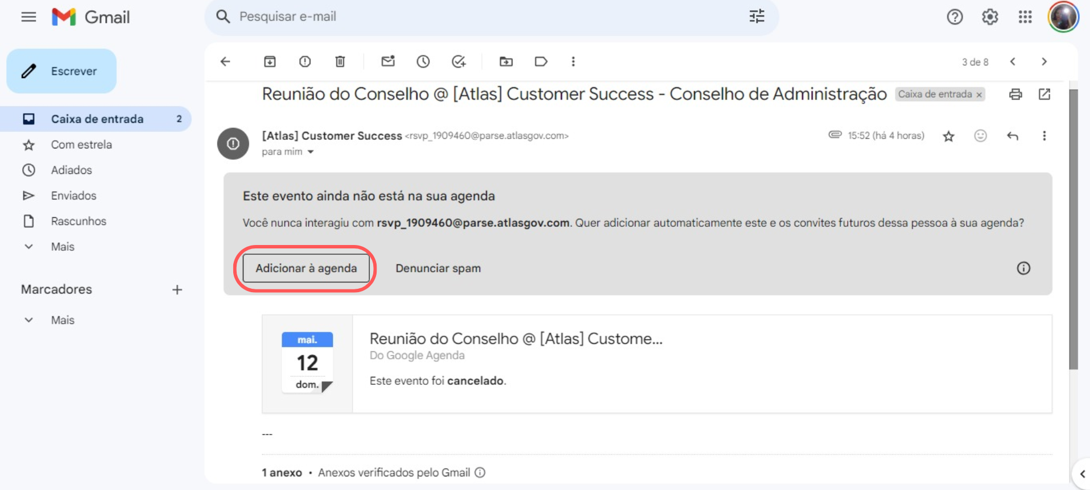Open the Reunião do Conselho event title
1090x490 pixels.
pos(516,339)
